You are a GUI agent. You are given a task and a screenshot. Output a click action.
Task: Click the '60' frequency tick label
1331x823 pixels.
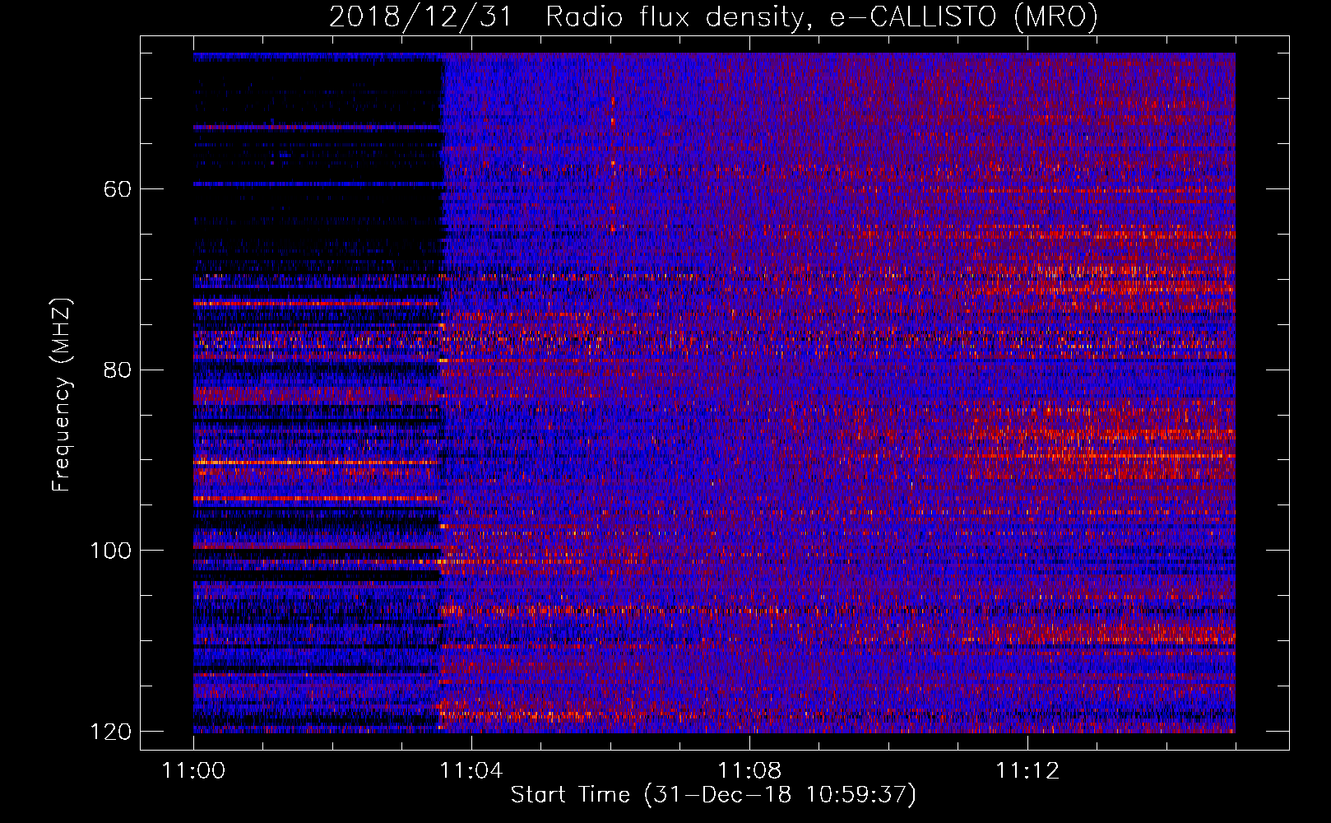pyautogui.click(x=118, y=189)
